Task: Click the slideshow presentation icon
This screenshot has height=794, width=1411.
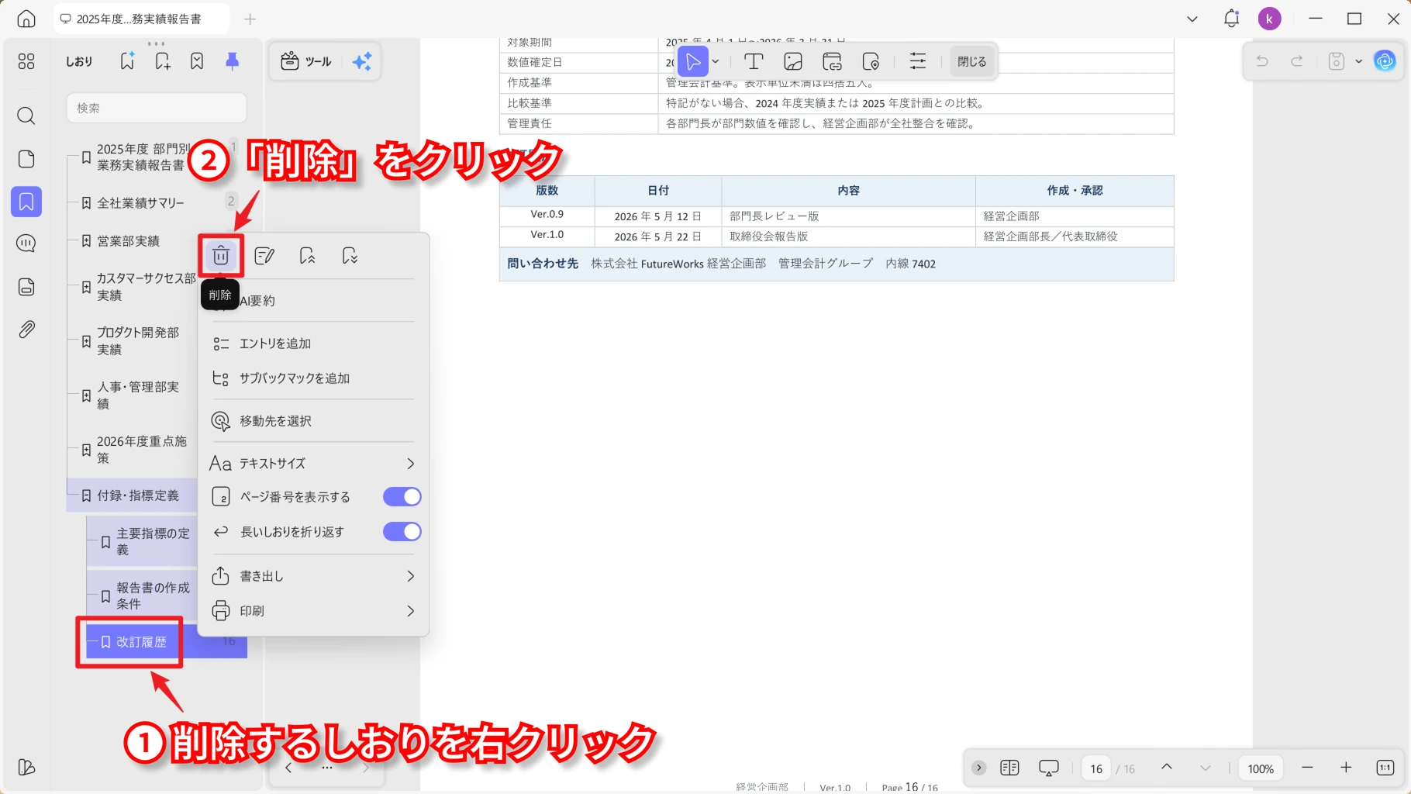Action: click(x=1049, y=768)
